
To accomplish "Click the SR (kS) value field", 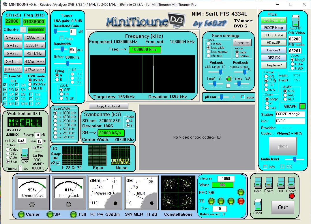I will [12, 21].
